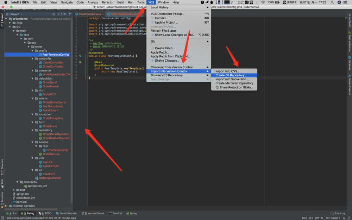The image size is (352, 220).
Task: Click the collapse-all icon in Project panel header
Action: pyautogui.click(x=58, y=14)
